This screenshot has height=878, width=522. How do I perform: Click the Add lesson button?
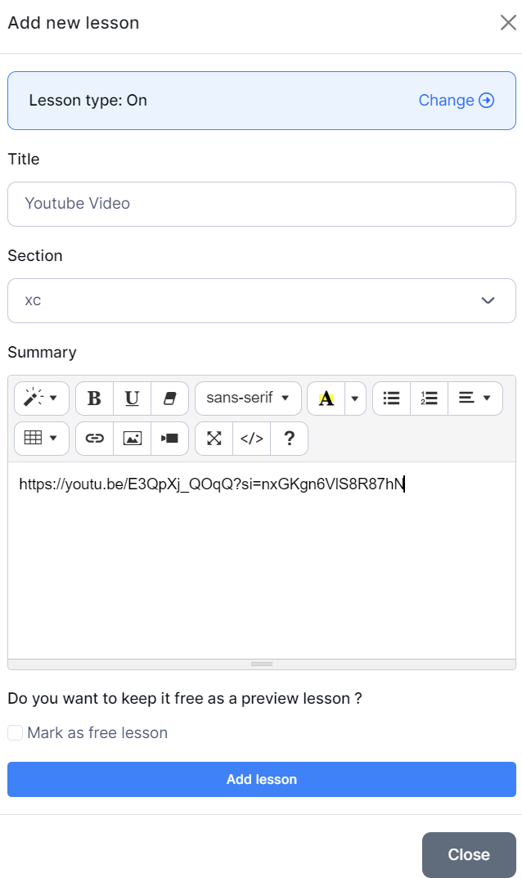tap(261, 779)
